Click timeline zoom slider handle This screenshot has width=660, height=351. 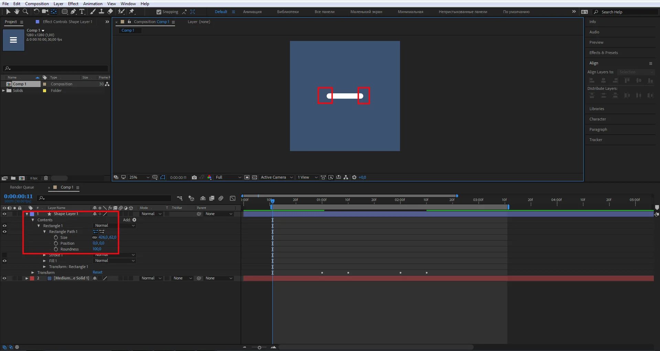coord(259,348)
